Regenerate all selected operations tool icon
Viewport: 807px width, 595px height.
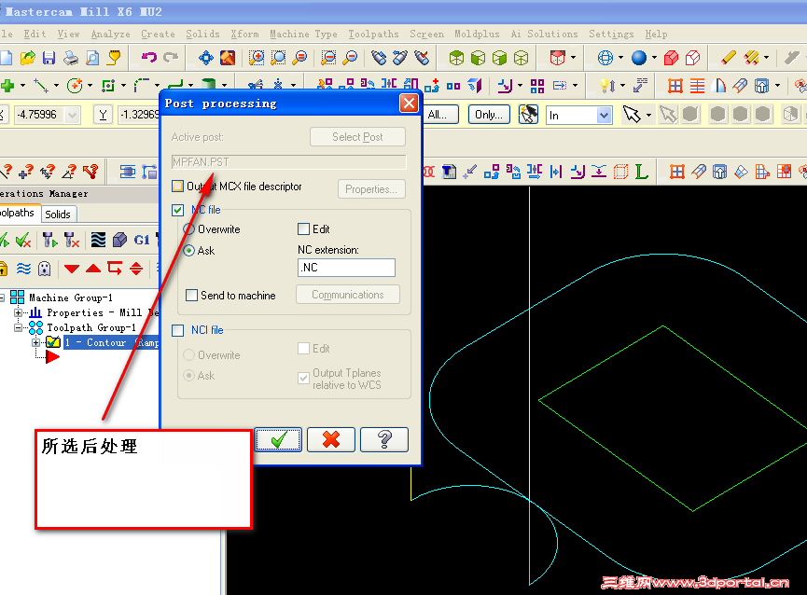click(50, 240)
